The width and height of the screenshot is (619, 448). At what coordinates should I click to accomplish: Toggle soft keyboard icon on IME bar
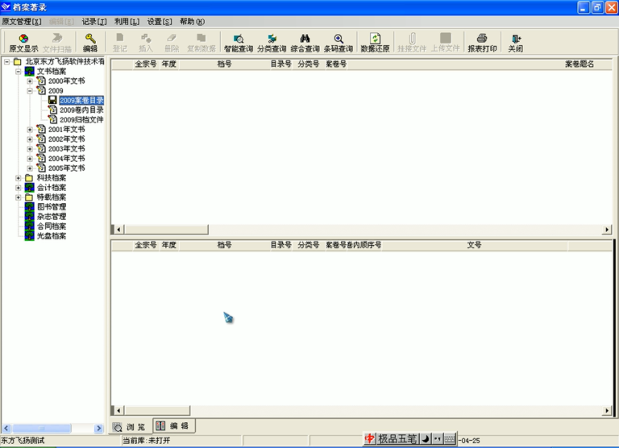click(450, 438)
